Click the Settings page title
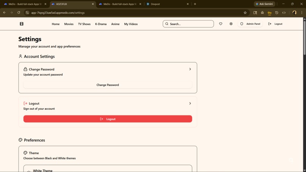 [x=30, y=39]
